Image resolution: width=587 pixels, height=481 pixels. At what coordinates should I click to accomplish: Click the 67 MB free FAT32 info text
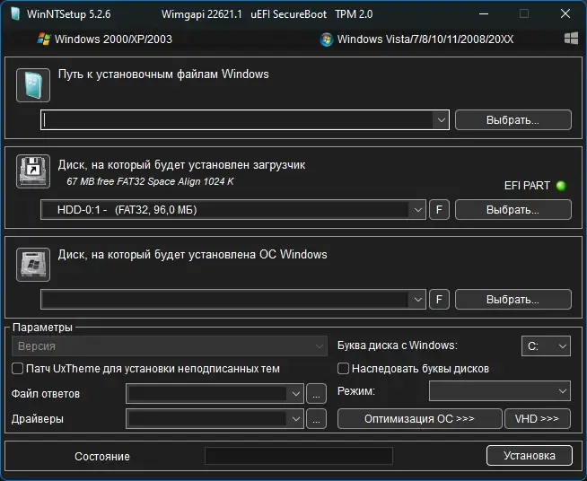(150, 181)
